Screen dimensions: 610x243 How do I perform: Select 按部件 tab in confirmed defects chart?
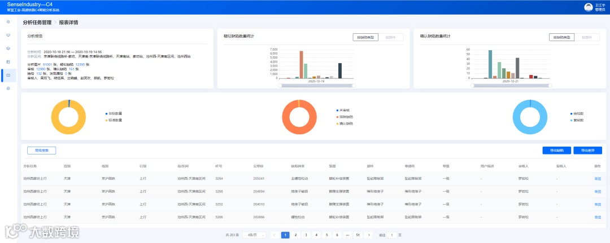(x=587, y=37)
